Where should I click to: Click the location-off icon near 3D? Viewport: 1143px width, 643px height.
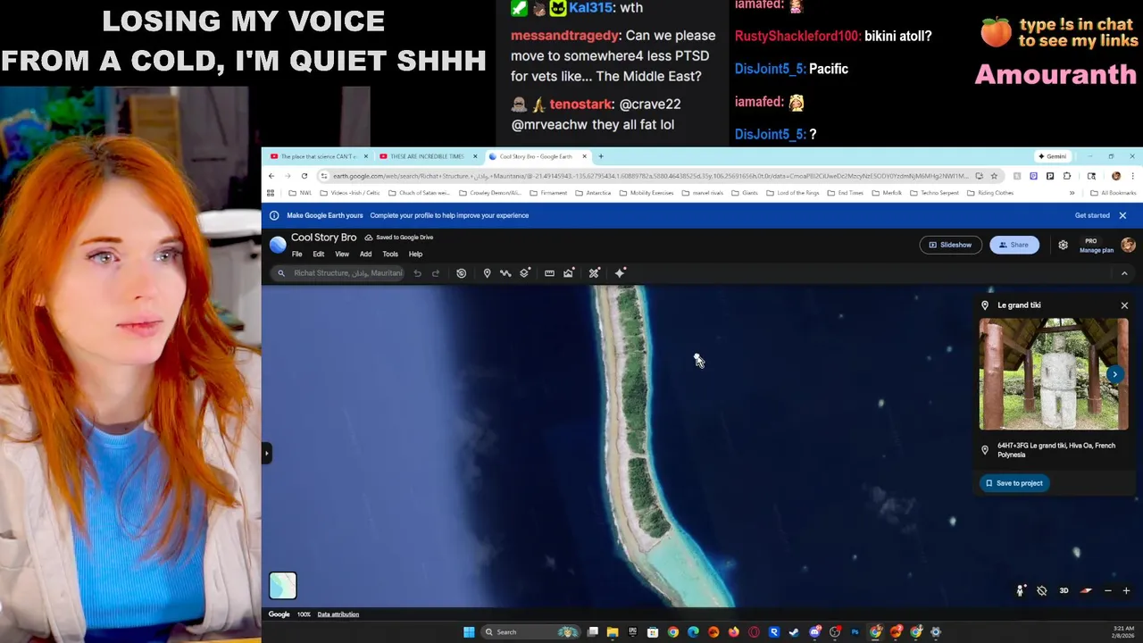pos(1041,590)
